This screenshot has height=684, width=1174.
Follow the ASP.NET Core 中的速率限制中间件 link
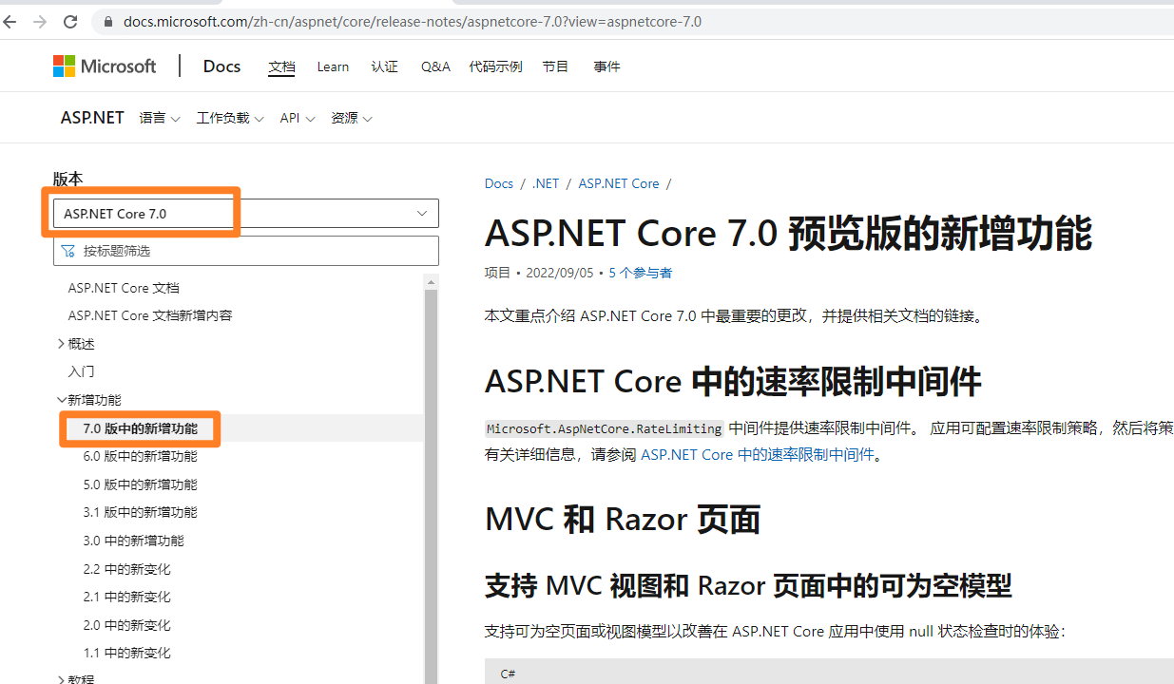click(758, 454)
